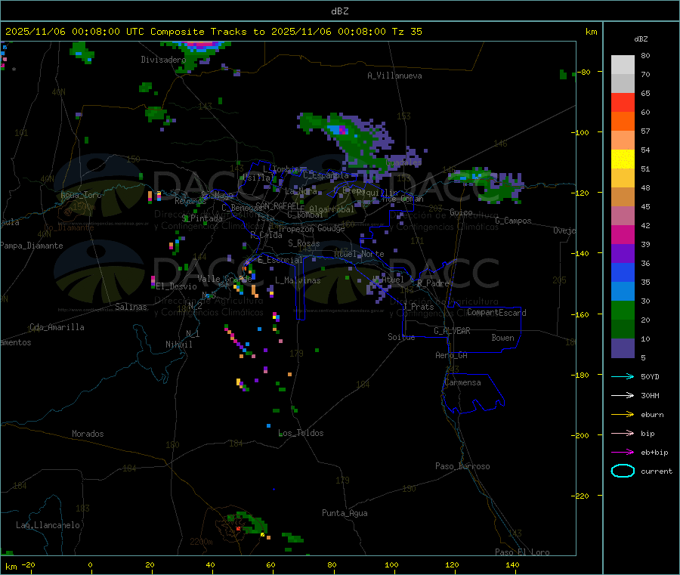Click the 100 tick label on bottom axis
Image resolution: width=680 pixels, height=575 pixels.
click(391, 564)
